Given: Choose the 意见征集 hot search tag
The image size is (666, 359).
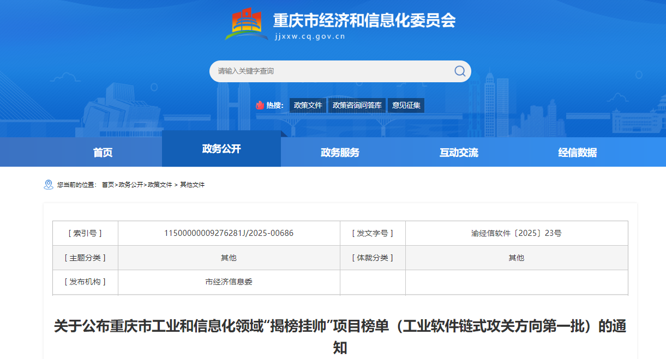Looking at the screenshot, I should (406, 106).
